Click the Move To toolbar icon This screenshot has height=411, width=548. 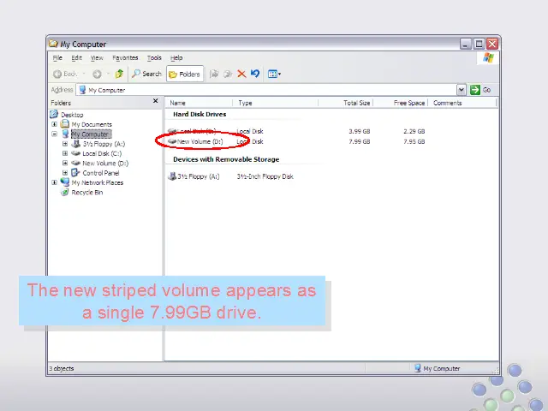[214, 74]
